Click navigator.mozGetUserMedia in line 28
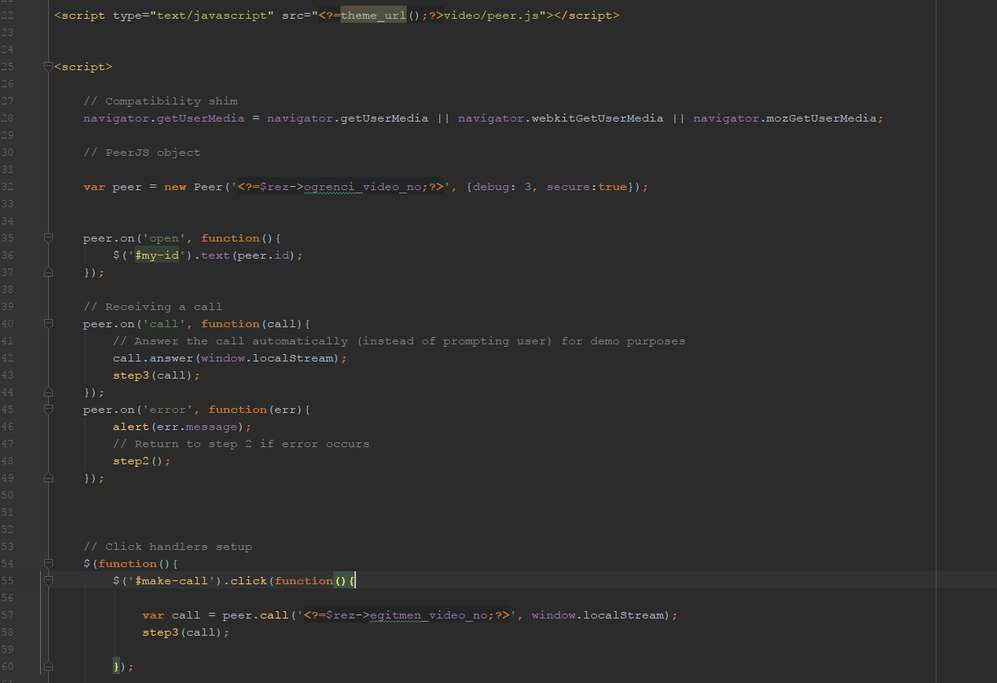The image size is (997, 683). (x=785, y=118)
